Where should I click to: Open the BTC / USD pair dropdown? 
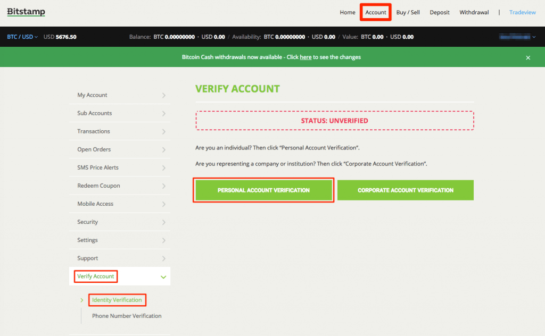[22, 37]
